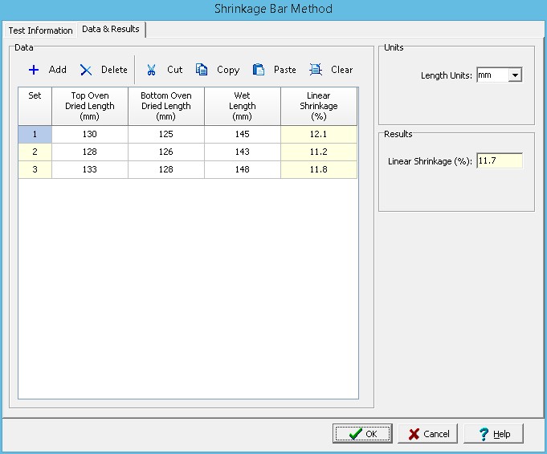This screenshot has width=547, height=454.
Task: Click Bottom Oven Dried Length cell 128
Action: coord(166,169)
